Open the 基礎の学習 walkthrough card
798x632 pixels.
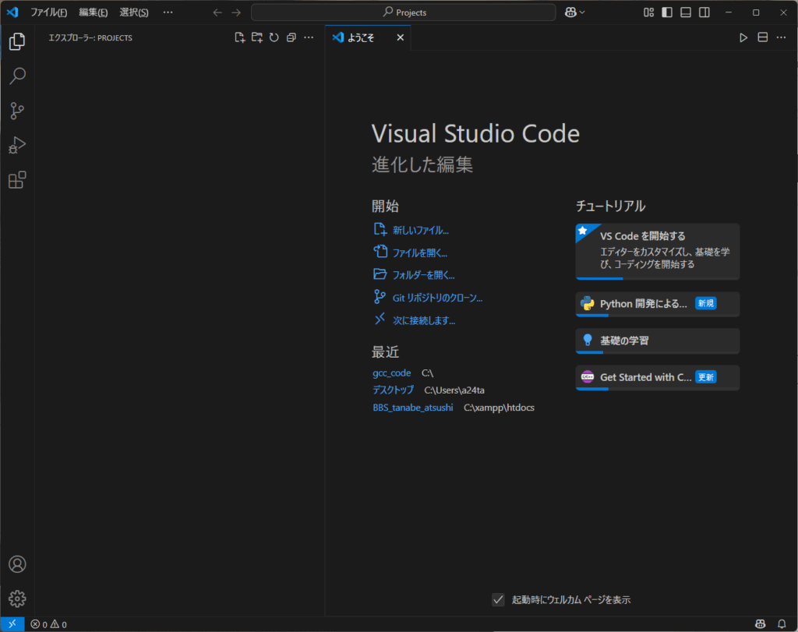pyautogui.click(x=658, y=341)
